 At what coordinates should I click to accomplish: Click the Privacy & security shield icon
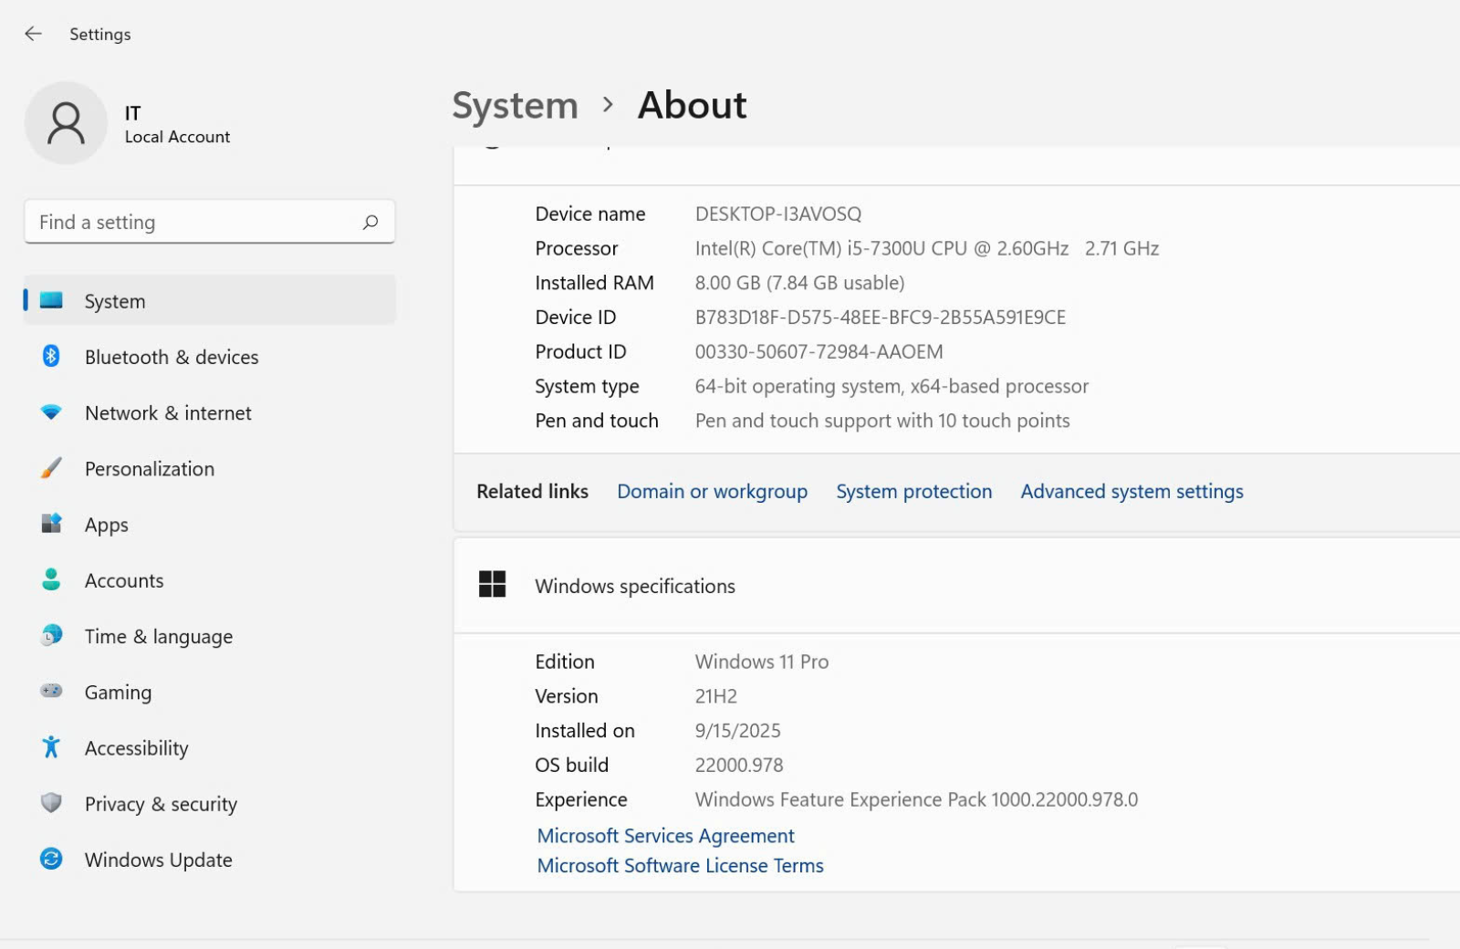point(51,803)
